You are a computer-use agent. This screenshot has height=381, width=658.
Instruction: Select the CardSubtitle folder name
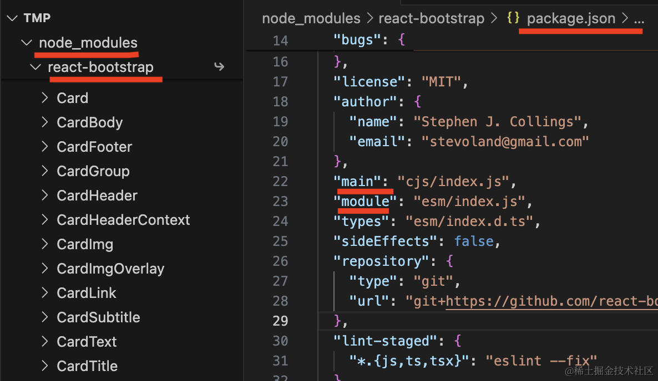point(98,317)
